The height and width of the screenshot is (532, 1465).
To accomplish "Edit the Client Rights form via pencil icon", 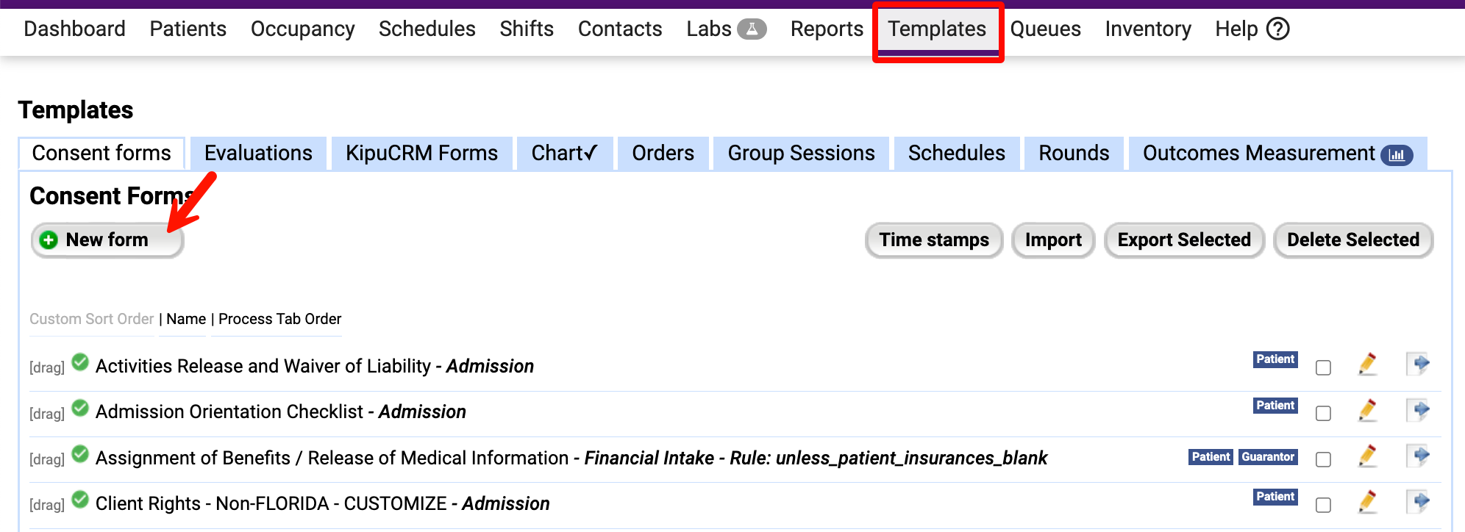I will click(x=1367, y=502).
